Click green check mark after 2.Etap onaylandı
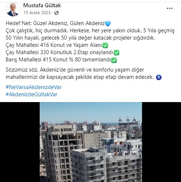Image resolution: width=181 pixels, height=182 pixels. click(x=117, y=53)
